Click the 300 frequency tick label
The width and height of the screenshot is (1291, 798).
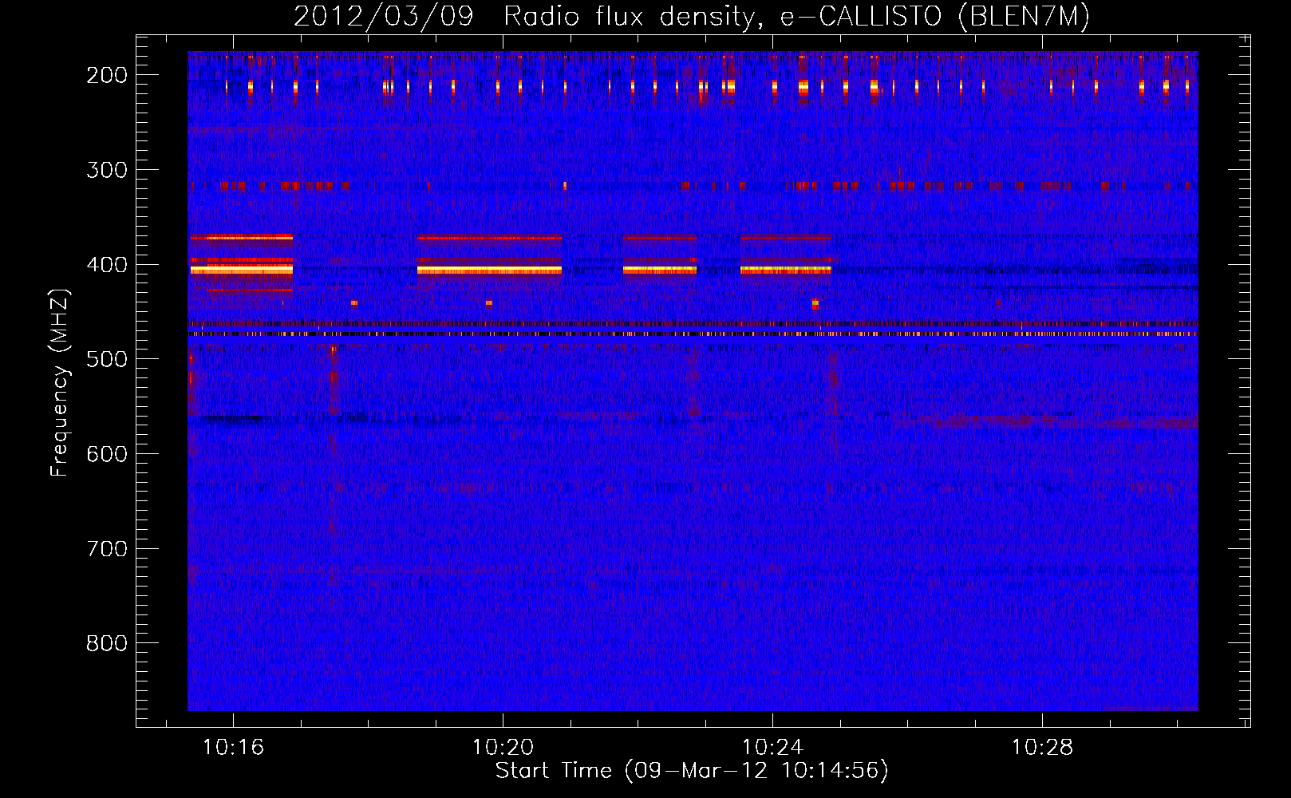(107, 170)
